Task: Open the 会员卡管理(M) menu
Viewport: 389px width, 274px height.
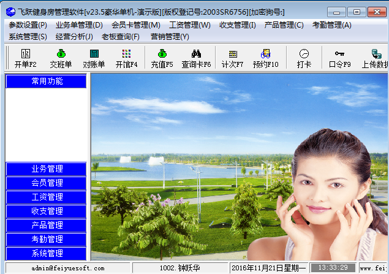Action: pyautogui.click(x=136, y=25)
